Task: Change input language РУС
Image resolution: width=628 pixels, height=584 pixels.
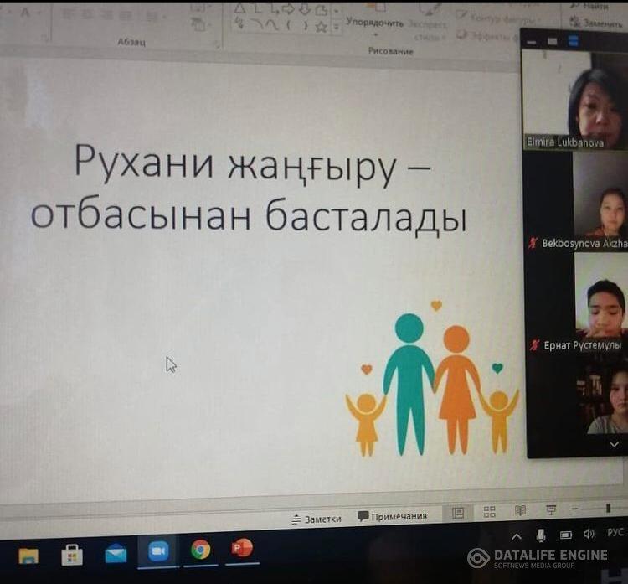Action: (615, 532)
